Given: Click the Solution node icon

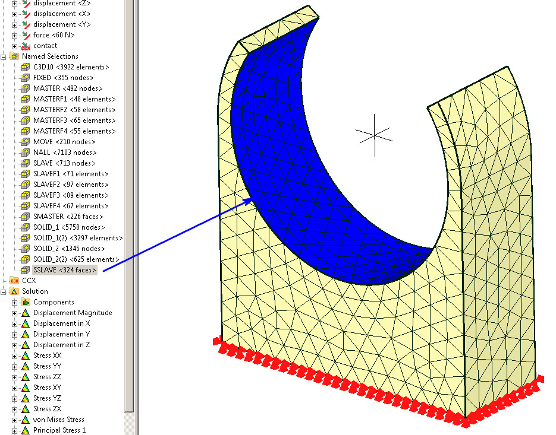Looking at the screenshot, I should 14,291.
